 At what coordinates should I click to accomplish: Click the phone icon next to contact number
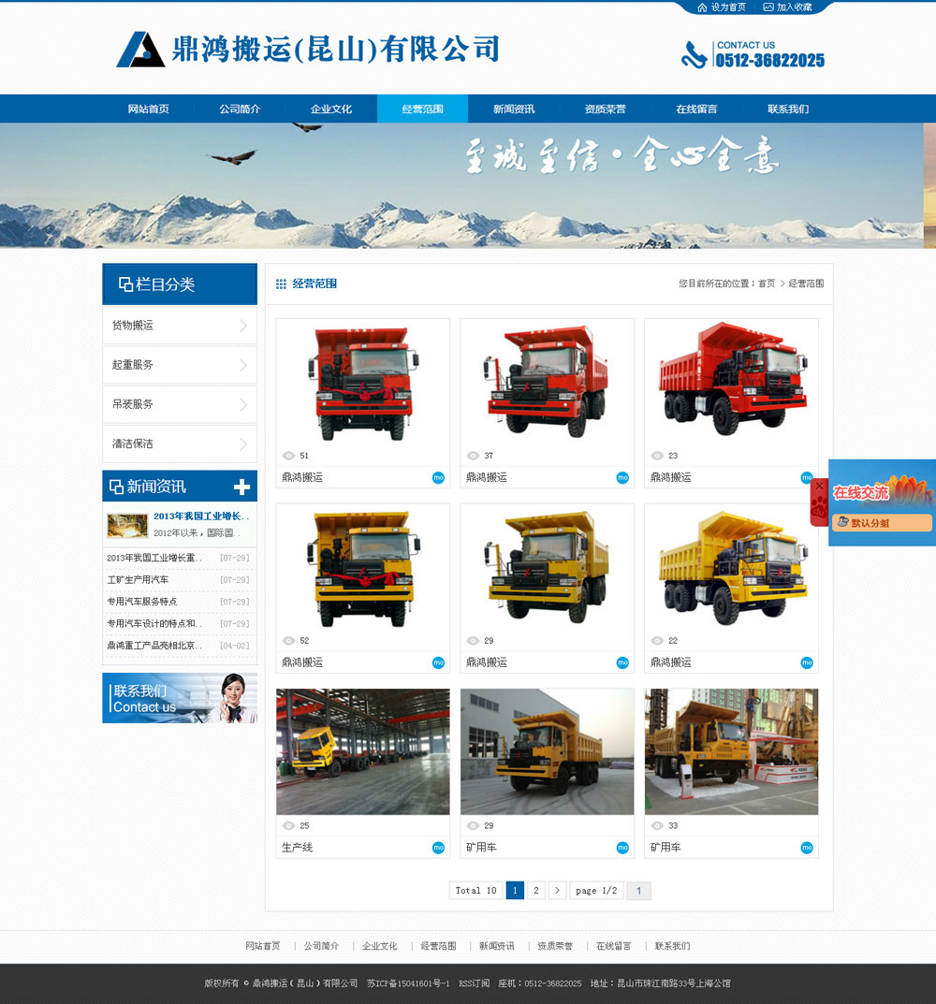coord(695,55)
